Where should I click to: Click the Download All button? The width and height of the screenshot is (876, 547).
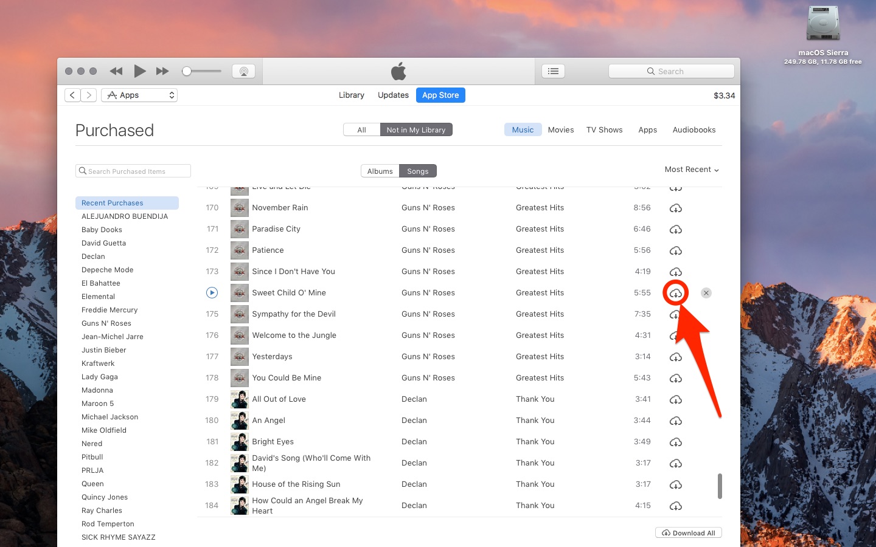[688, 532]
